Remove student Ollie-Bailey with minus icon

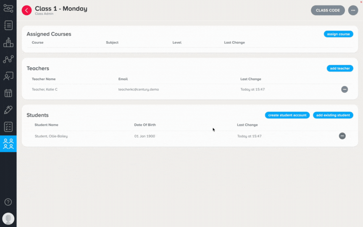pyautogui.click(x=342, y=136)
